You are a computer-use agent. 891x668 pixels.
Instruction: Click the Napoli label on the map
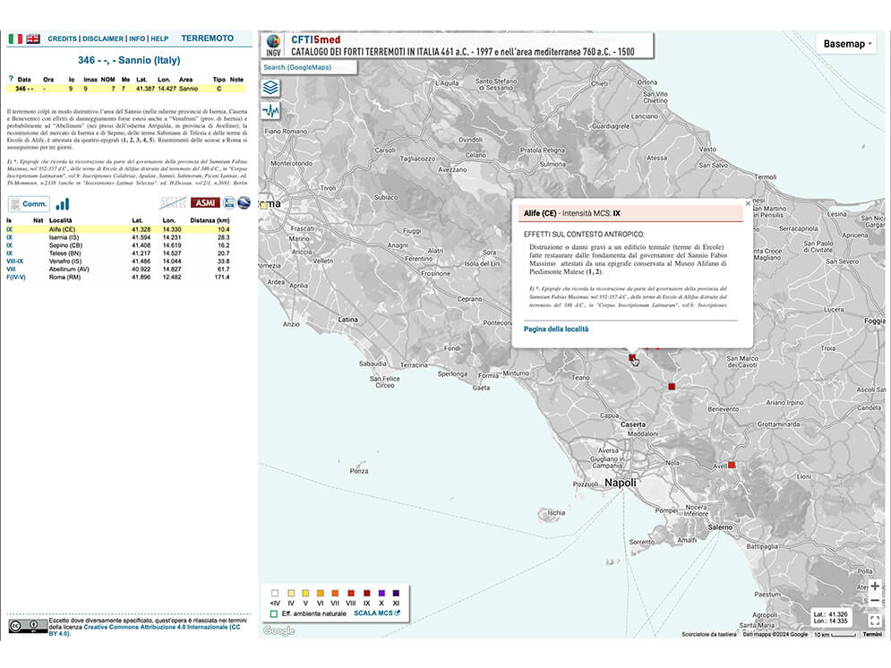(x=621, y=483)
